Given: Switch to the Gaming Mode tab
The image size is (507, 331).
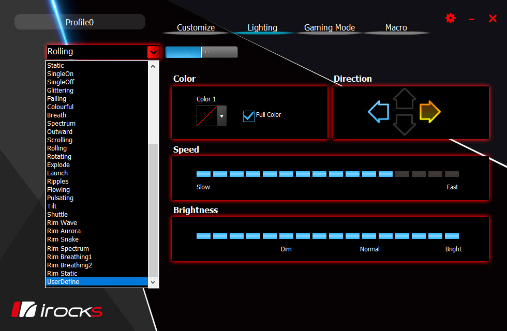Looking at the screenshot, I should [330, 28].
